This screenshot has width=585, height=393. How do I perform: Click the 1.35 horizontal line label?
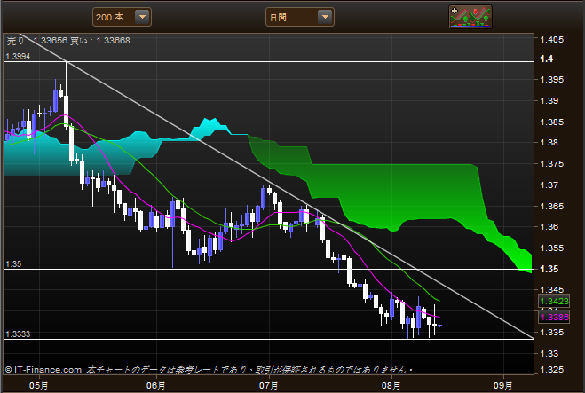click(13, 264)
